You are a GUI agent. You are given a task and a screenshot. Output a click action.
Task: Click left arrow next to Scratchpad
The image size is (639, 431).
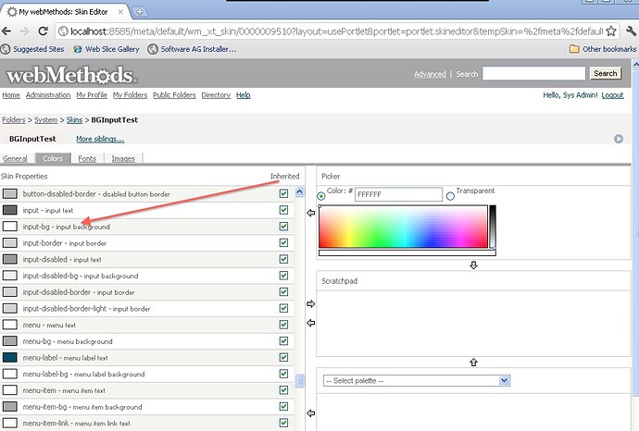click(311, 323)
